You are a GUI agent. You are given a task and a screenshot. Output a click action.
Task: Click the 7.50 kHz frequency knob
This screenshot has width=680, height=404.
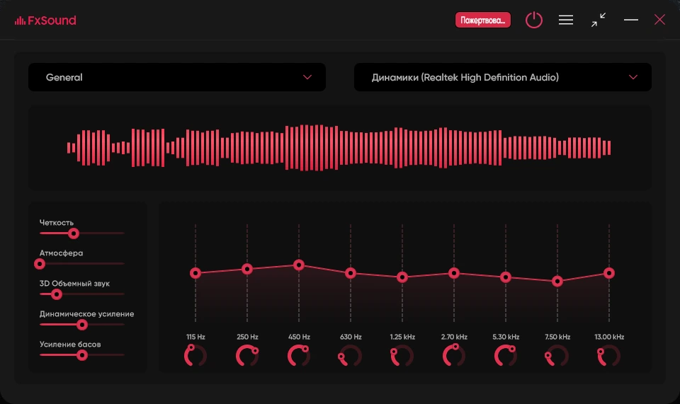pos(557,355)
